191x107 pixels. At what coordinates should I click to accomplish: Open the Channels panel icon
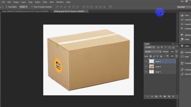point(182,52)
